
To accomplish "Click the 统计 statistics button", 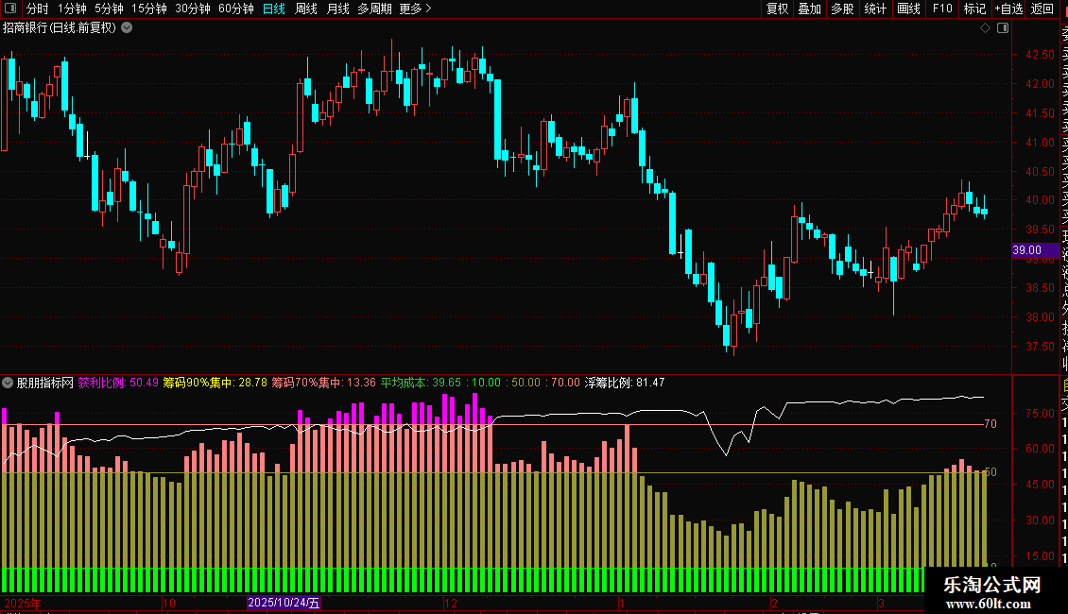I will [875, 9].
